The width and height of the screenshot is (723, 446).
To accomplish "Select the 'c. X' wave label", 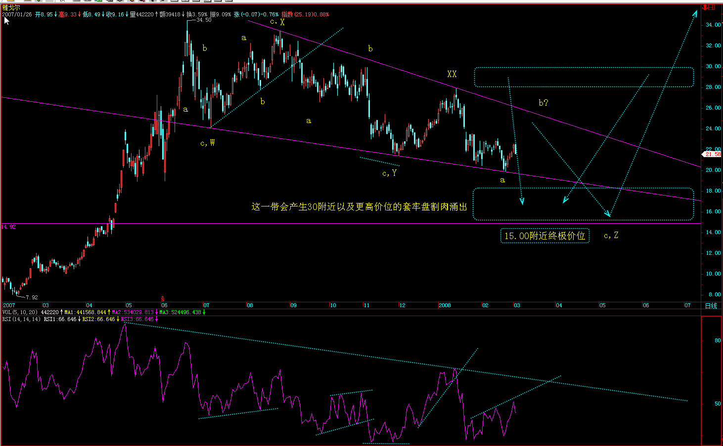I will click(x=277, y=22).
